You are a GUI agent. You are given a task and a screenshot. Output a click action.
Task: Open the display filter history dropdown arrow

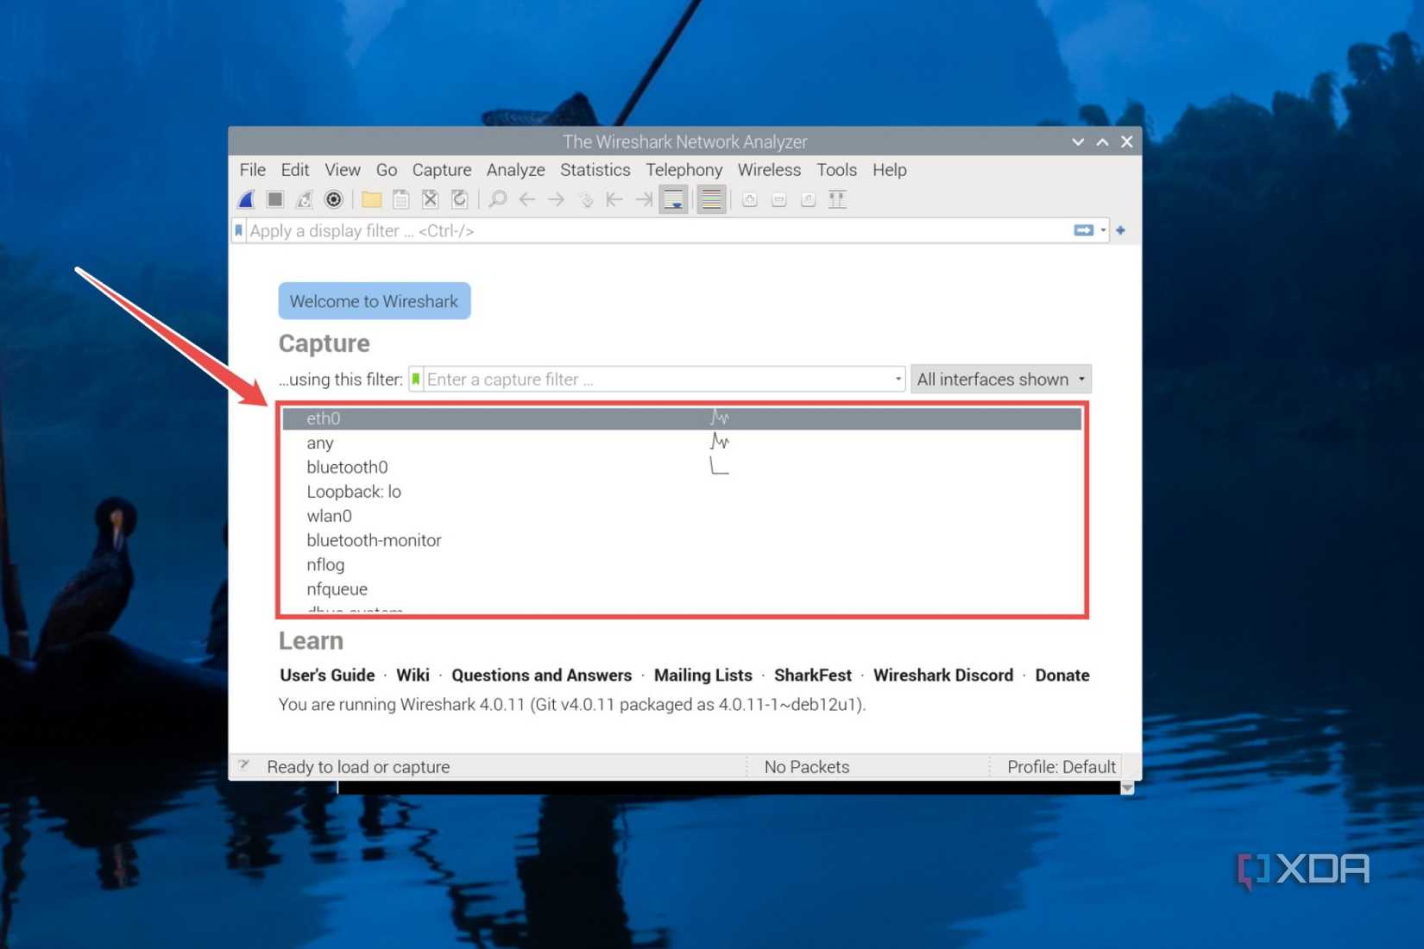pyautogui.click(x=1103, y=230)
